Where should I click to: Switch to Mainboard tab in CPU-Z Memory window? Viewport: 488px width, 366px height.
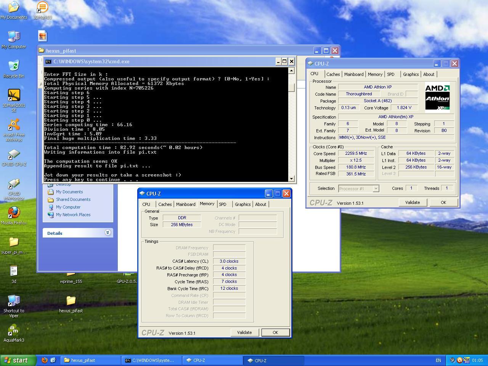pos(186,204)
